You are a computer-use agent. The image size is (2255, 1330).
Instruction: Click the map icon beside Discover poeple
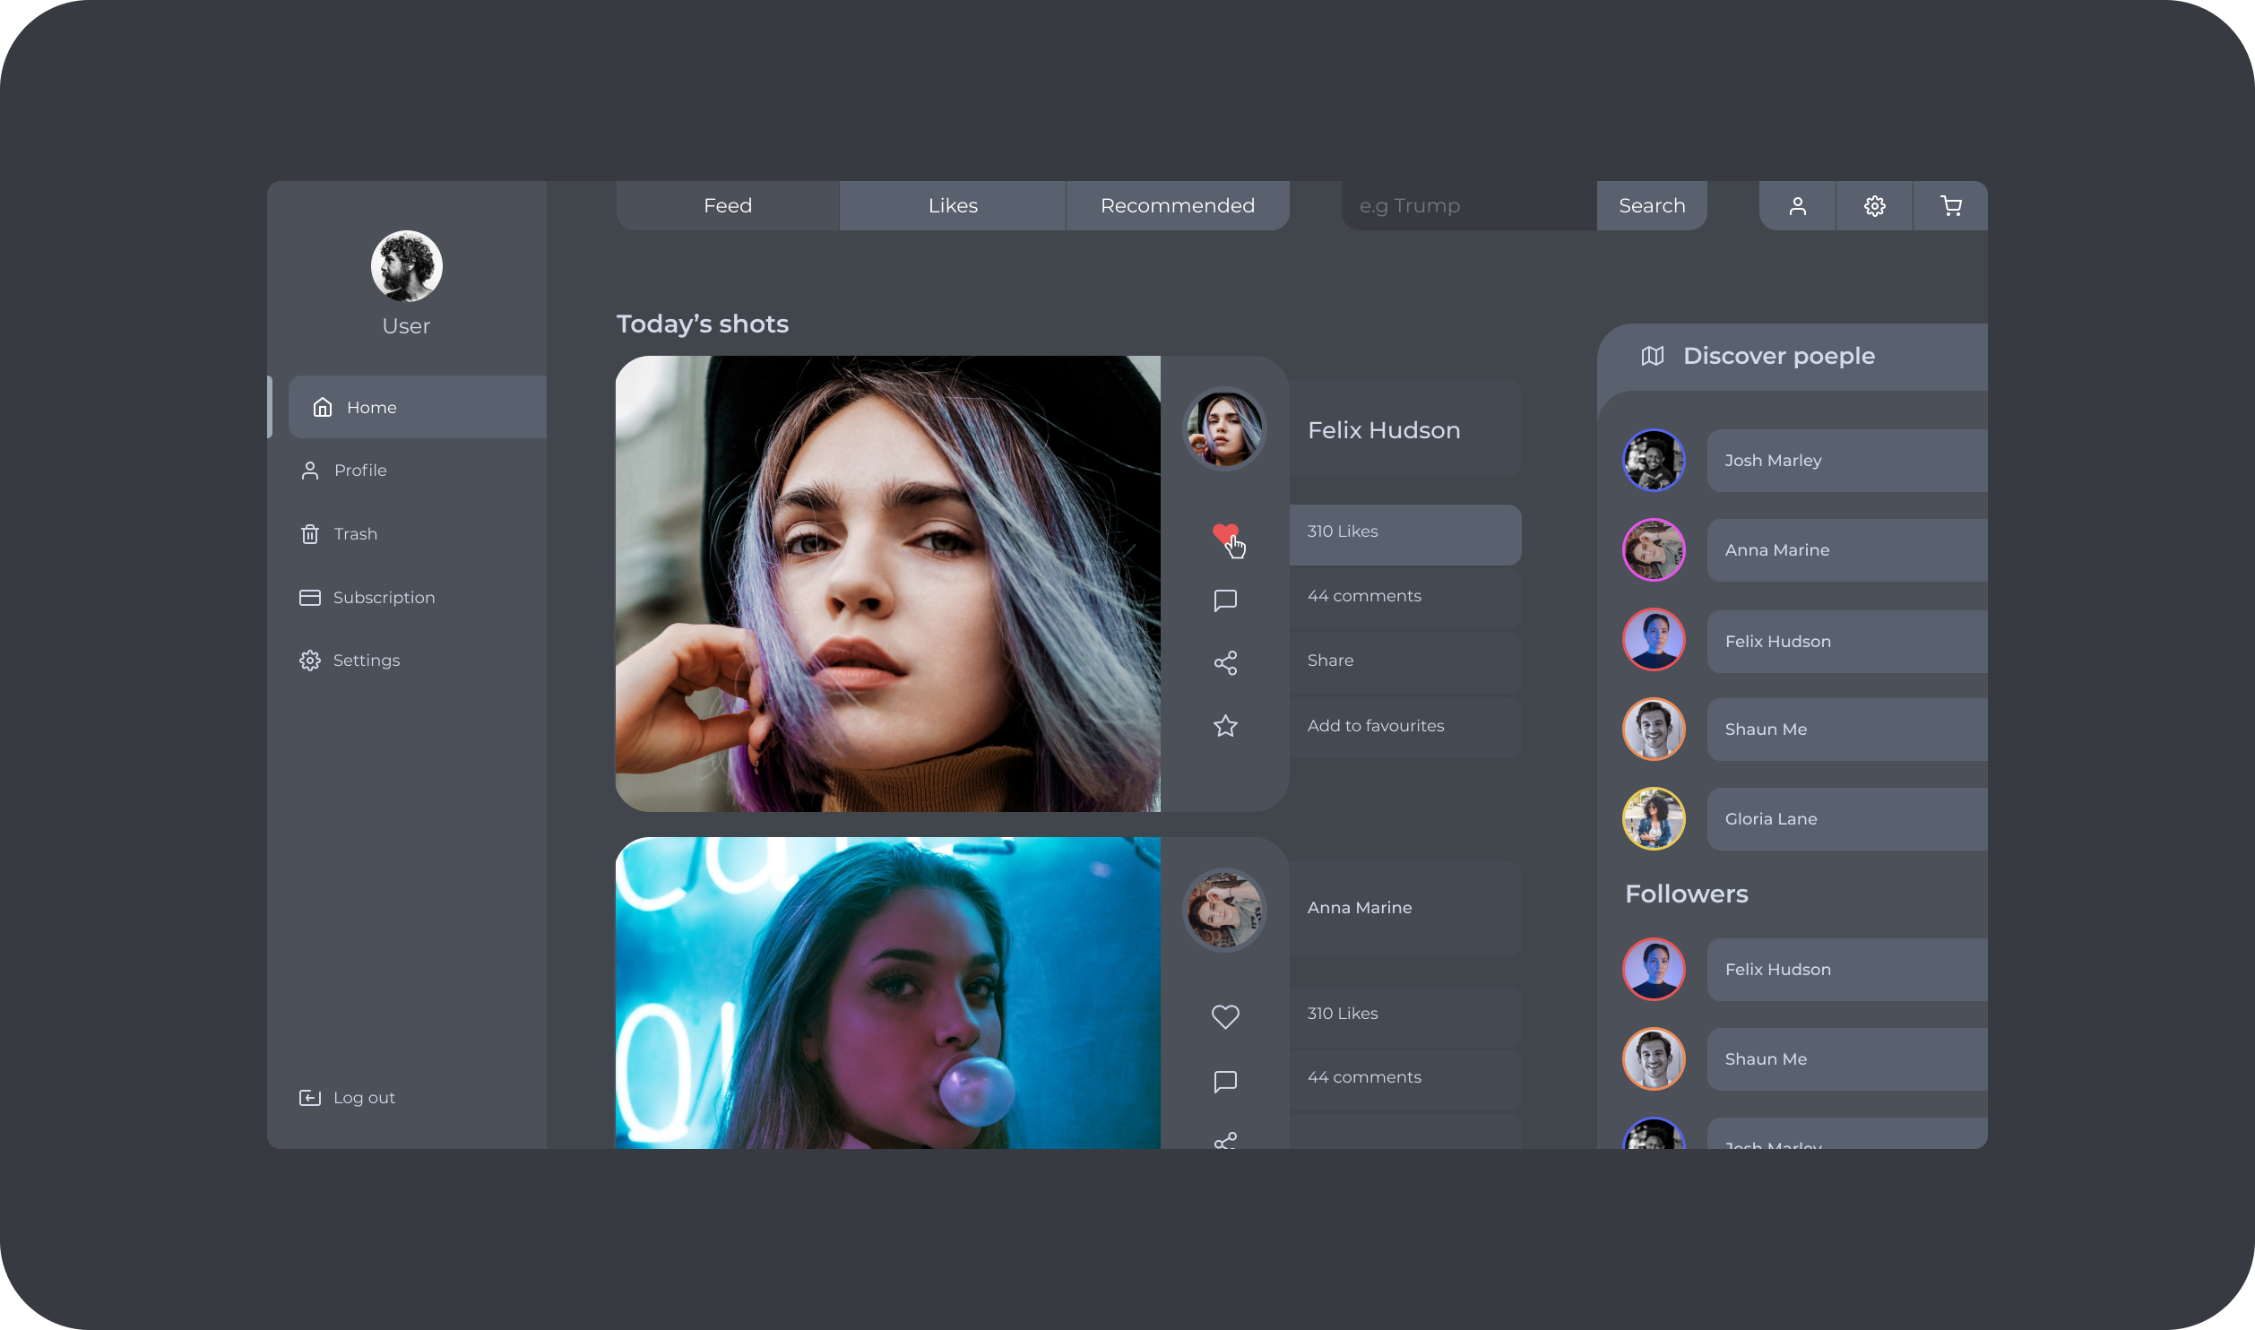point(1653,356)
